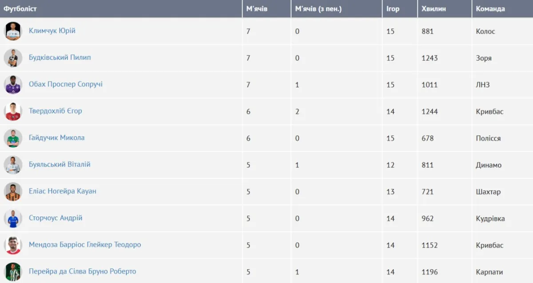Sort table by М'ячів column header
Viewport: 533px width, 283px height.
(257, 9)
